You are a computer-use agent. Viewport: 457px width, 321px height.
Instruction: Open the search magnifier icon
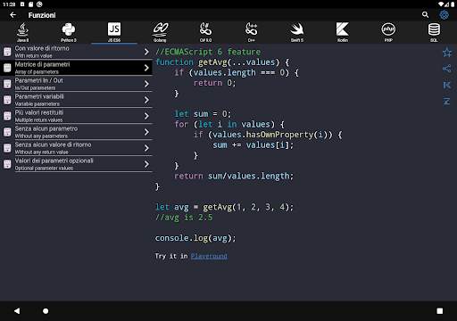pos(425,15)
